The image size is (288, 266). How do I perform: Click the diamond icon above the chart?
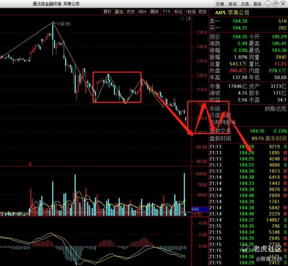[x=182, y=18]
